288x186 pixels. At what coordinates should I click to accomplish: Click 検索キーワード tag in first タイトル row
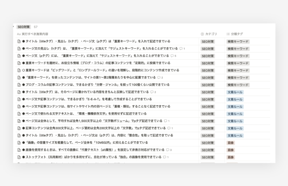tap(238, 42)
